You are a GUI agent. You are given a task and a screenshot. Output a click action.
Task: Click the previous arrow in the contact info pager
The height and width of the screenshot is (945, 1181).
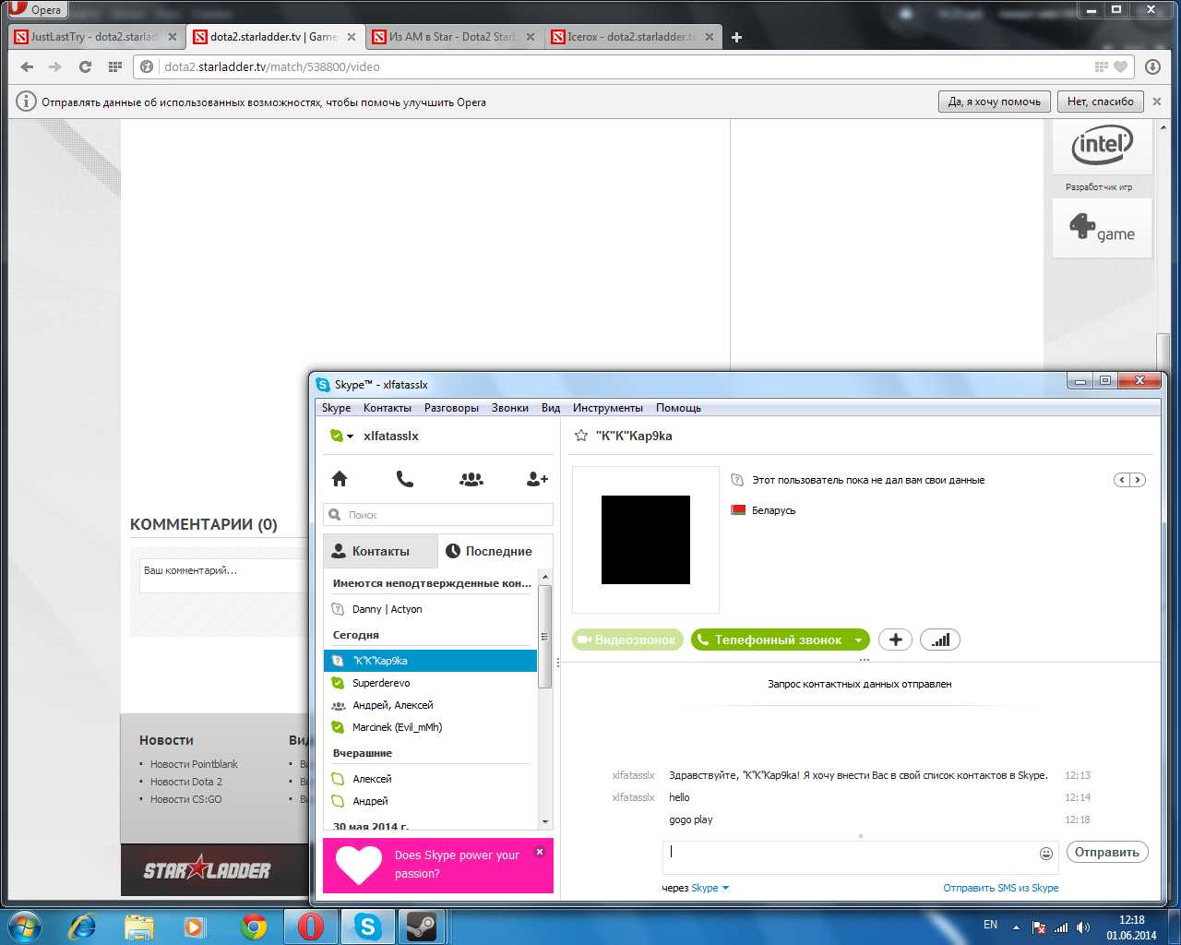click(x=1122, y=480)
